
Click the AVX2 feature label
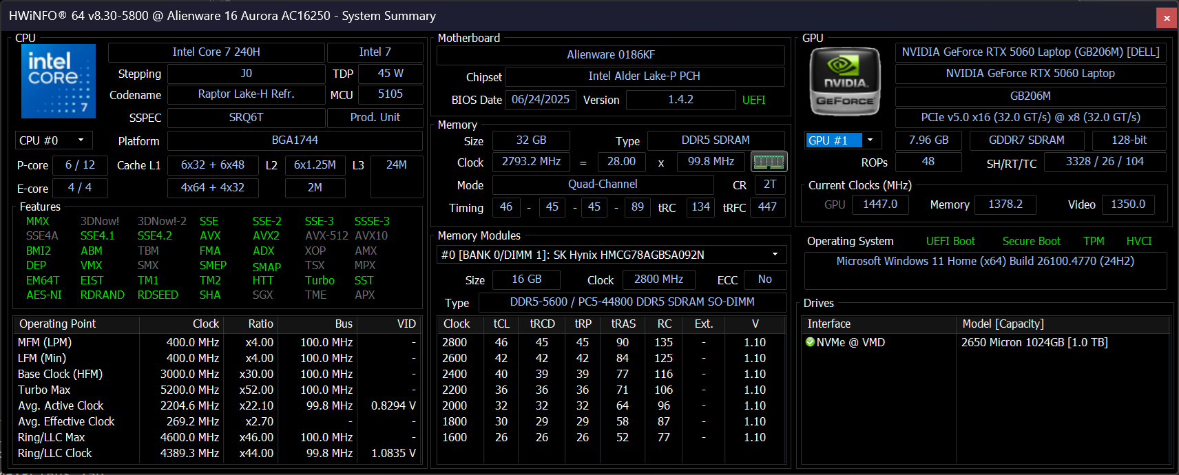[266, 235]
